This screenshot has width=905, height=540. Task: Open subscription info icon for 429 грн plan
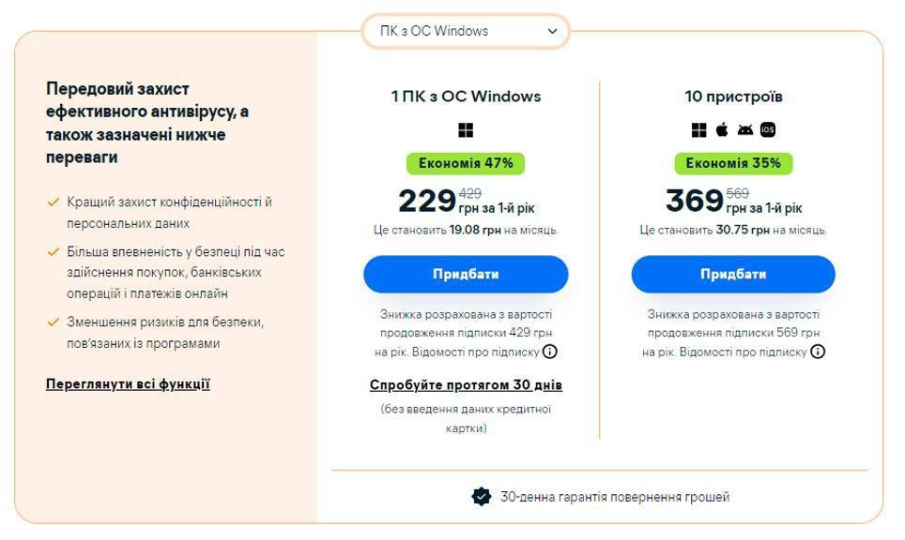550,352
